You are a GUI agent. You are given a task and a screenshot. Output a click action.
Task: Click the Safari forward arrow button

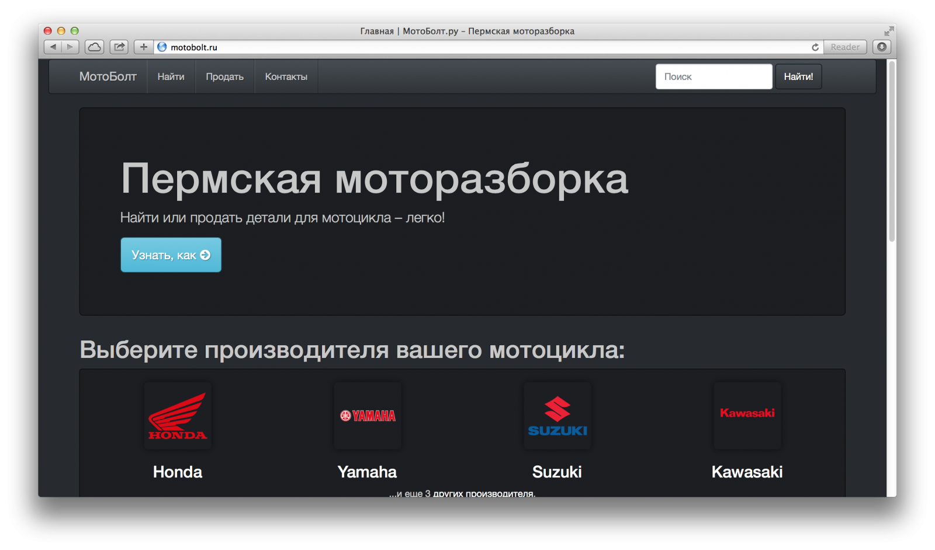pos(70,47)
